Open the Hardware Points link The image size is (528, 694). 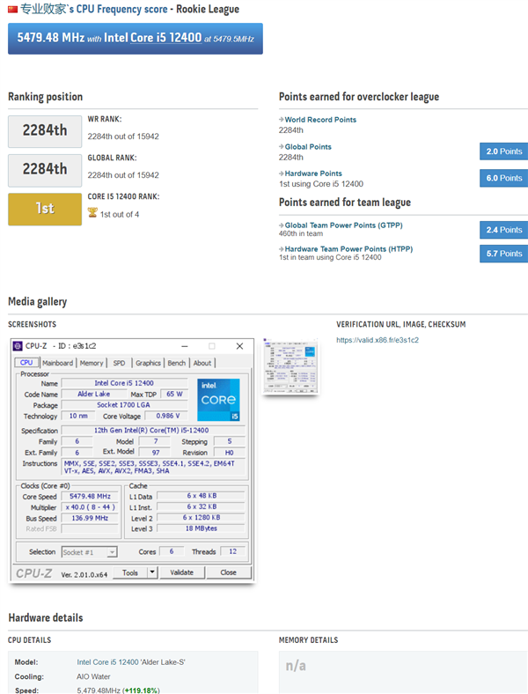click(313, 173)
